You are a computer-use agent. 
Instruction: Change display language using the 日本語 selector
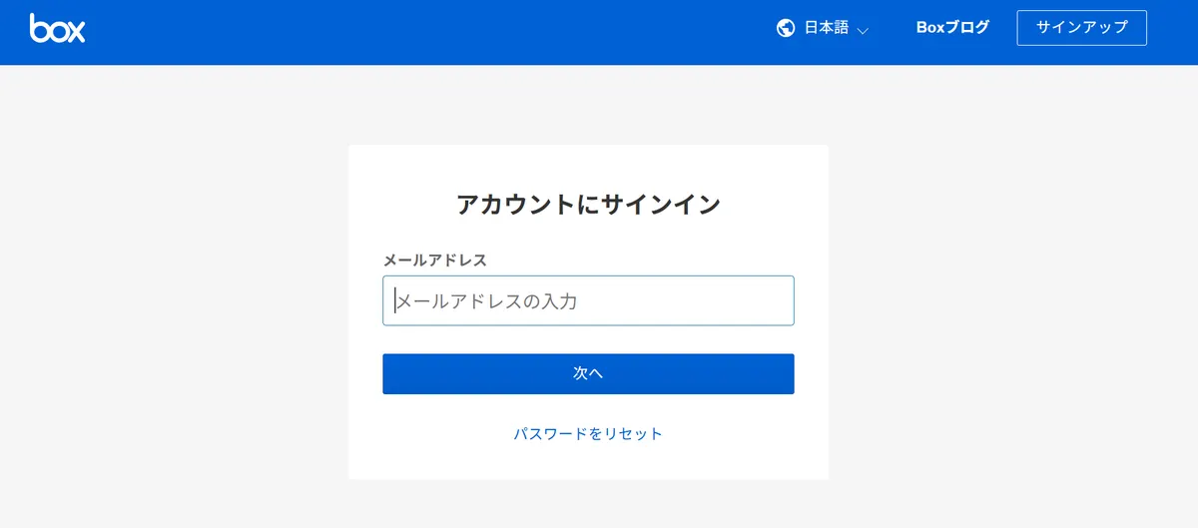pyautogui.click(x=826, y=28)
